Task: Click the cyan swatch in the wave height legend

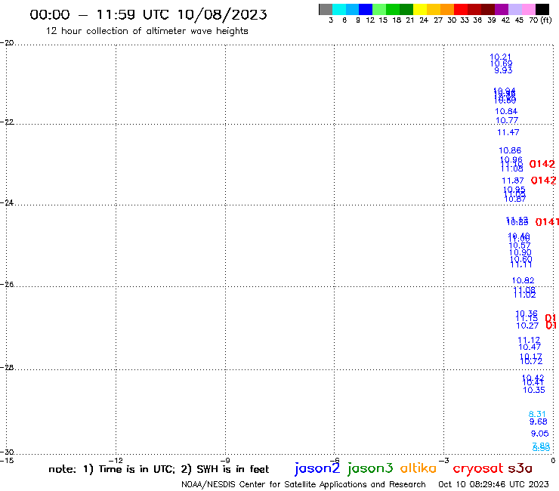Action: point(339,9)
